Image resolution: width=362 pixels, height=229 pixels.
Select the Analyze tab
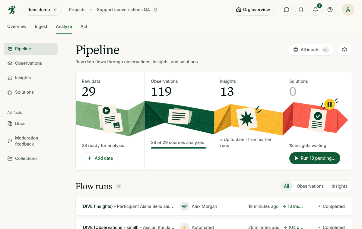click(x=64, y=27)
